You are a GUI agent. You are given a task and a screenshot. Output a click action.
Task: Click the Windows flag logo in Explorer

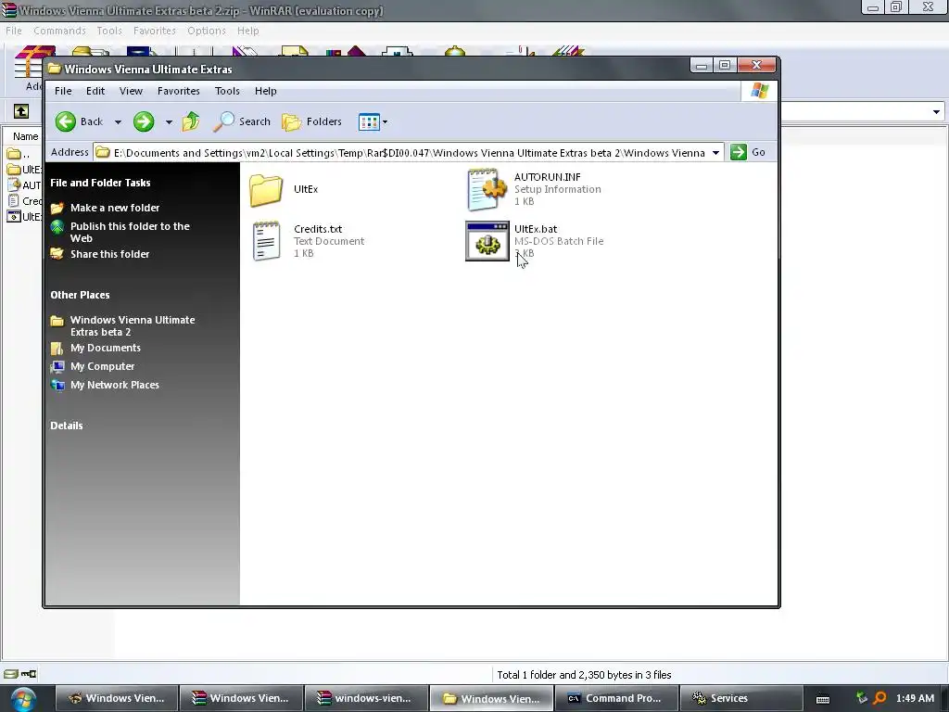click(x=759, y=91)
